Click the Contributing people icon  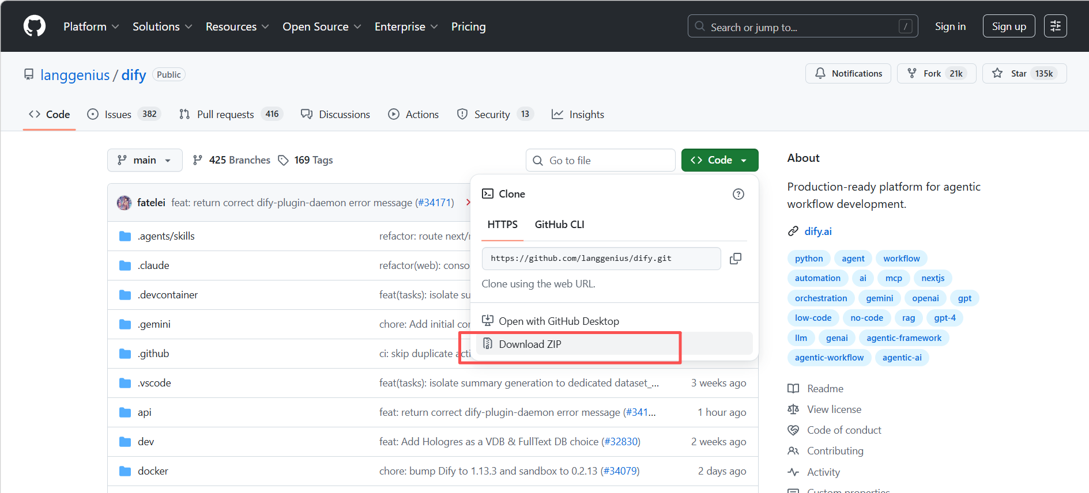pyautogui.click(x=793, y=451)
